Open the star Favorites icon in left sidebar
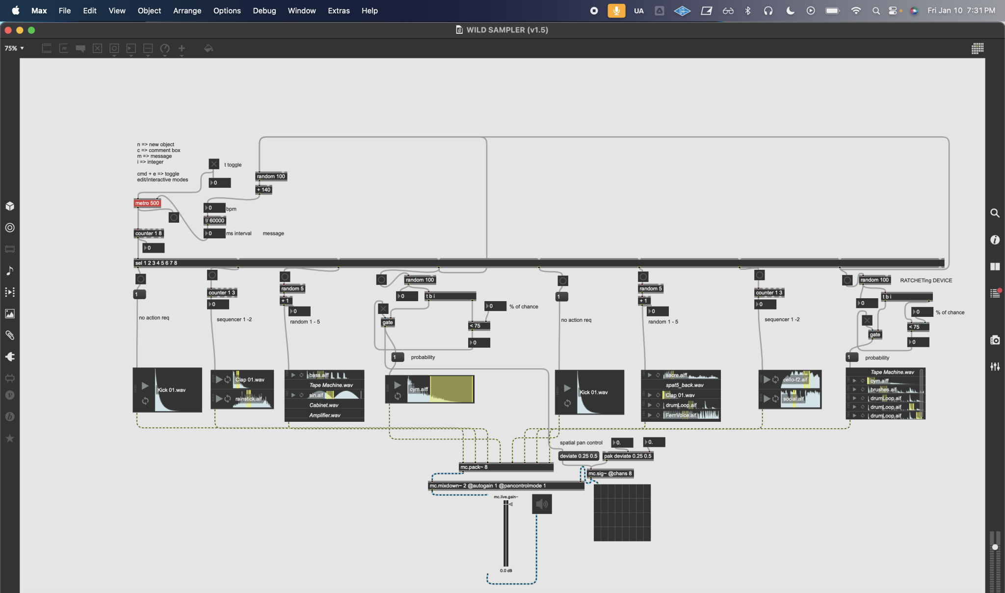The height and width of the screenshot is (593, 1005). click(10, 438)
